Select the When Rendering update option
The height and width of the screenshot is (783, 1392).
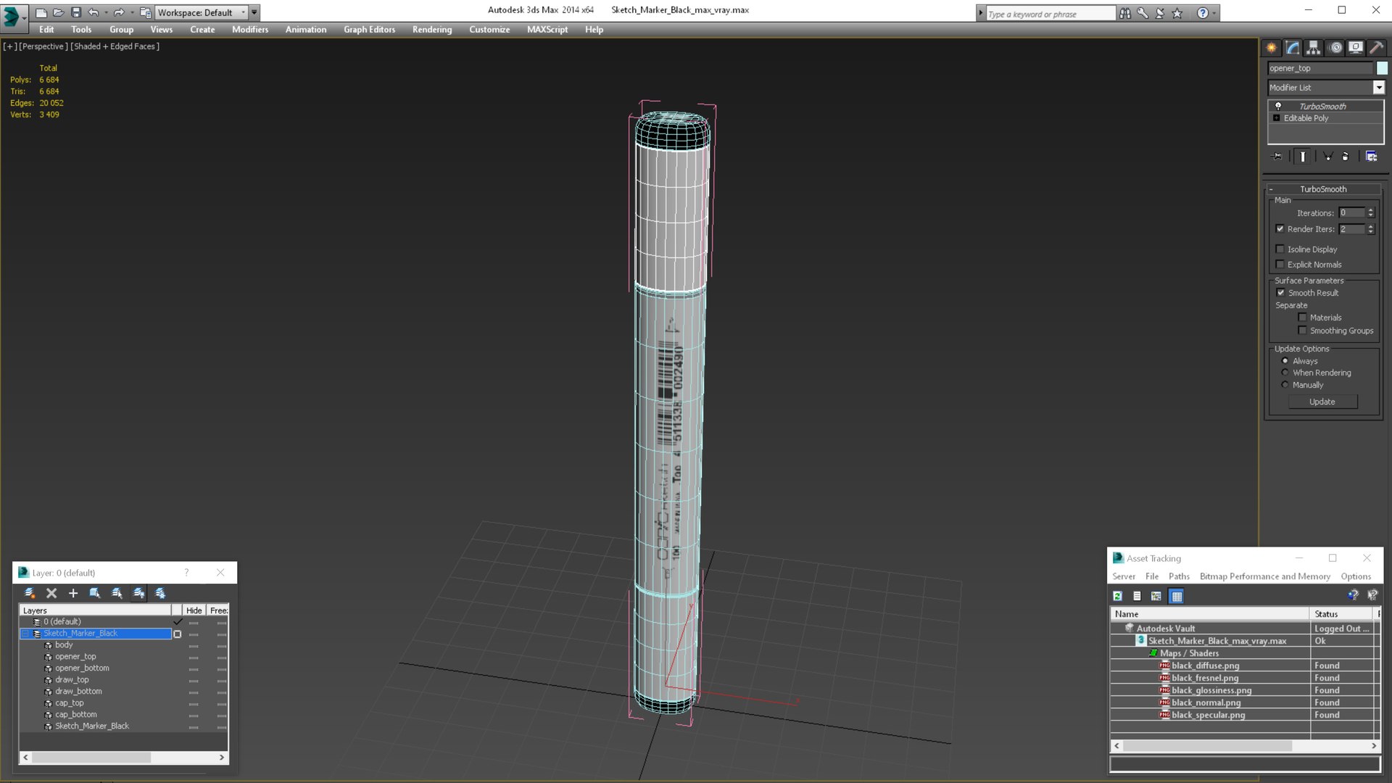click(x=1285, y=373)
